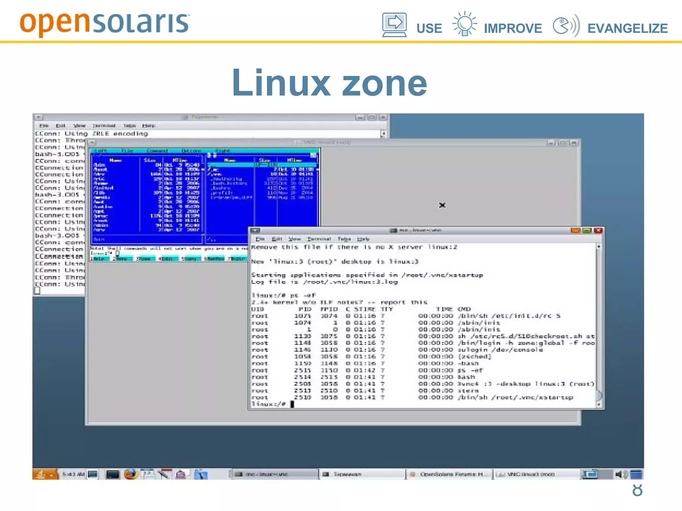Open the window menu icon of the VNC window

coord(92,142)
